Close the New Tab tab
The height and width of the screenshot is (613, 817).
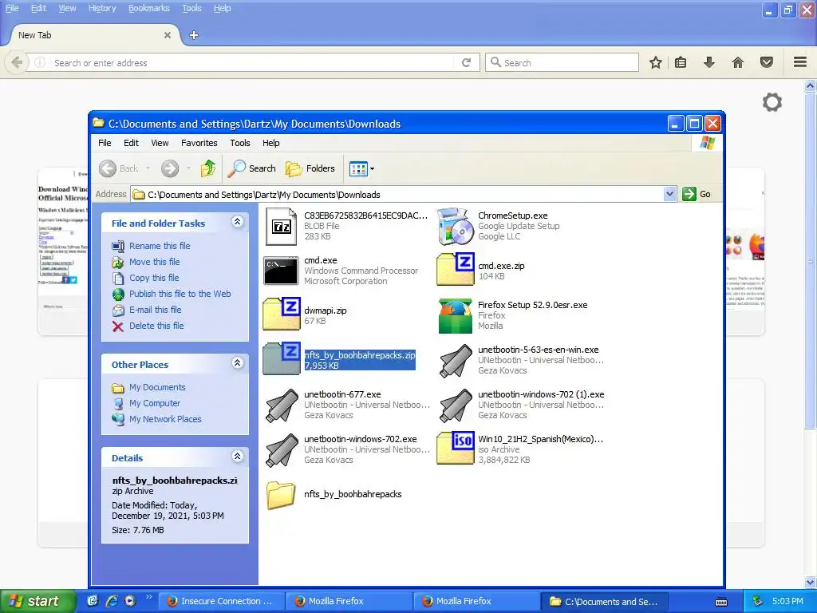click(168, 35)
